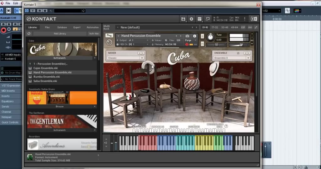
Task: Click the red purge cross indicator
Action: 187,44
